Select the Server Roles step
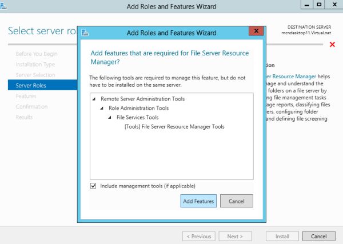This screenshot has width=343, height=244. [31, 86]
